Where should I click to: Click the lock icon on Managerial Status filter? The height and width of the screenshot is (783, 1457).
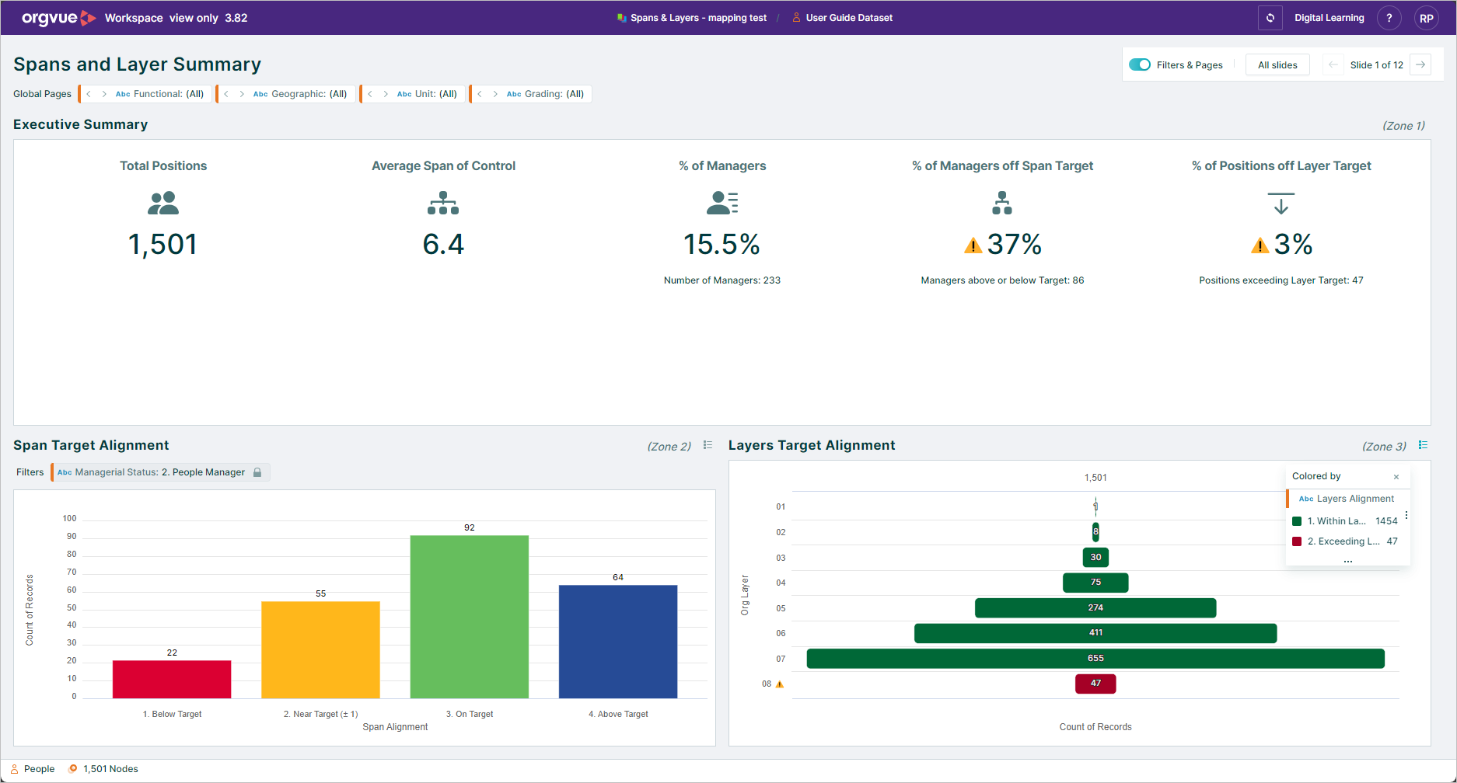pyautogui.click(x=257, y=472)
